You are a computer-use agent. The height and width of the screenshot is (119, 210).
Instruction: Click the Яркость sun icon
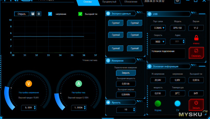pyautogui.click(x=108, y=103)
